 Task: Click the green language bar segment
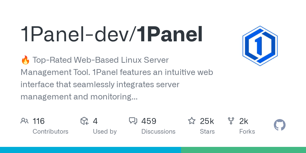(x=244, y=150)
